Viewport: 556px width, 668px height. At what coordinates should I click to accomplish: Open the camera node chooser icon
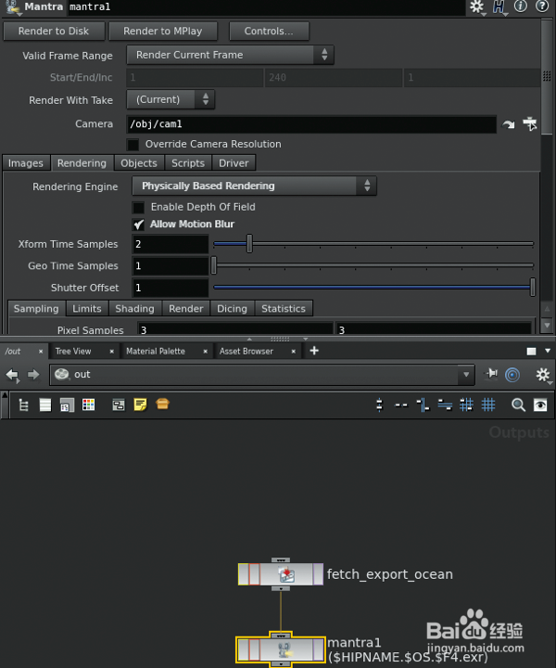click(530, 124)
